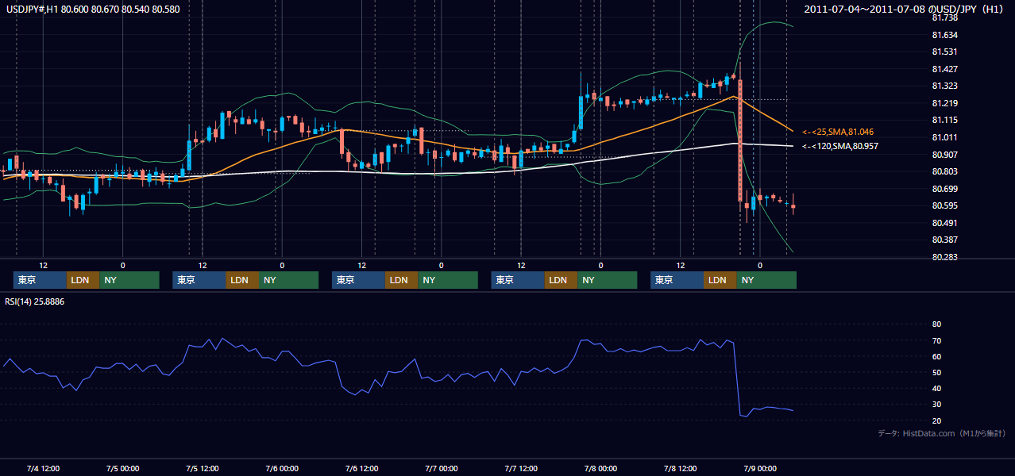Screen dimensions: 1015x476
Task: Pick the 7/8 00:00 time label
Action: pos(600,468)
